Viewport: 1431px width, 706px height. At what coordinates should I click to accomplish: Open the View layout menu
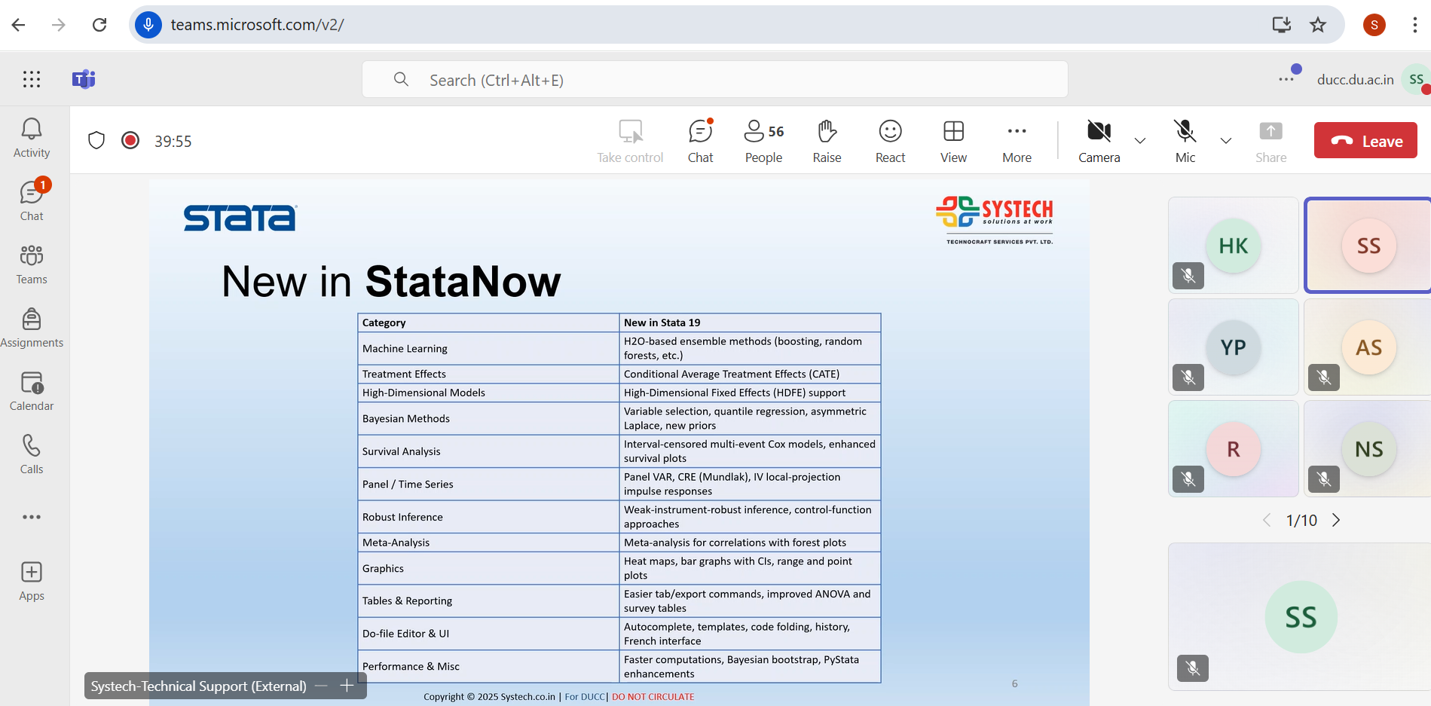point(953,141)
